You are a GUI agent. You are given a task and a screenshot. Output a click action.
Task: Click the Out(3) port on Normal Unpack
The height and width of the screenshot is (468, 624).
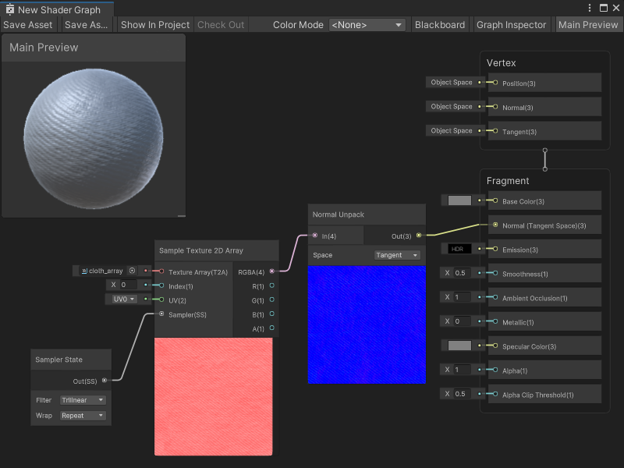pos(419,234)
